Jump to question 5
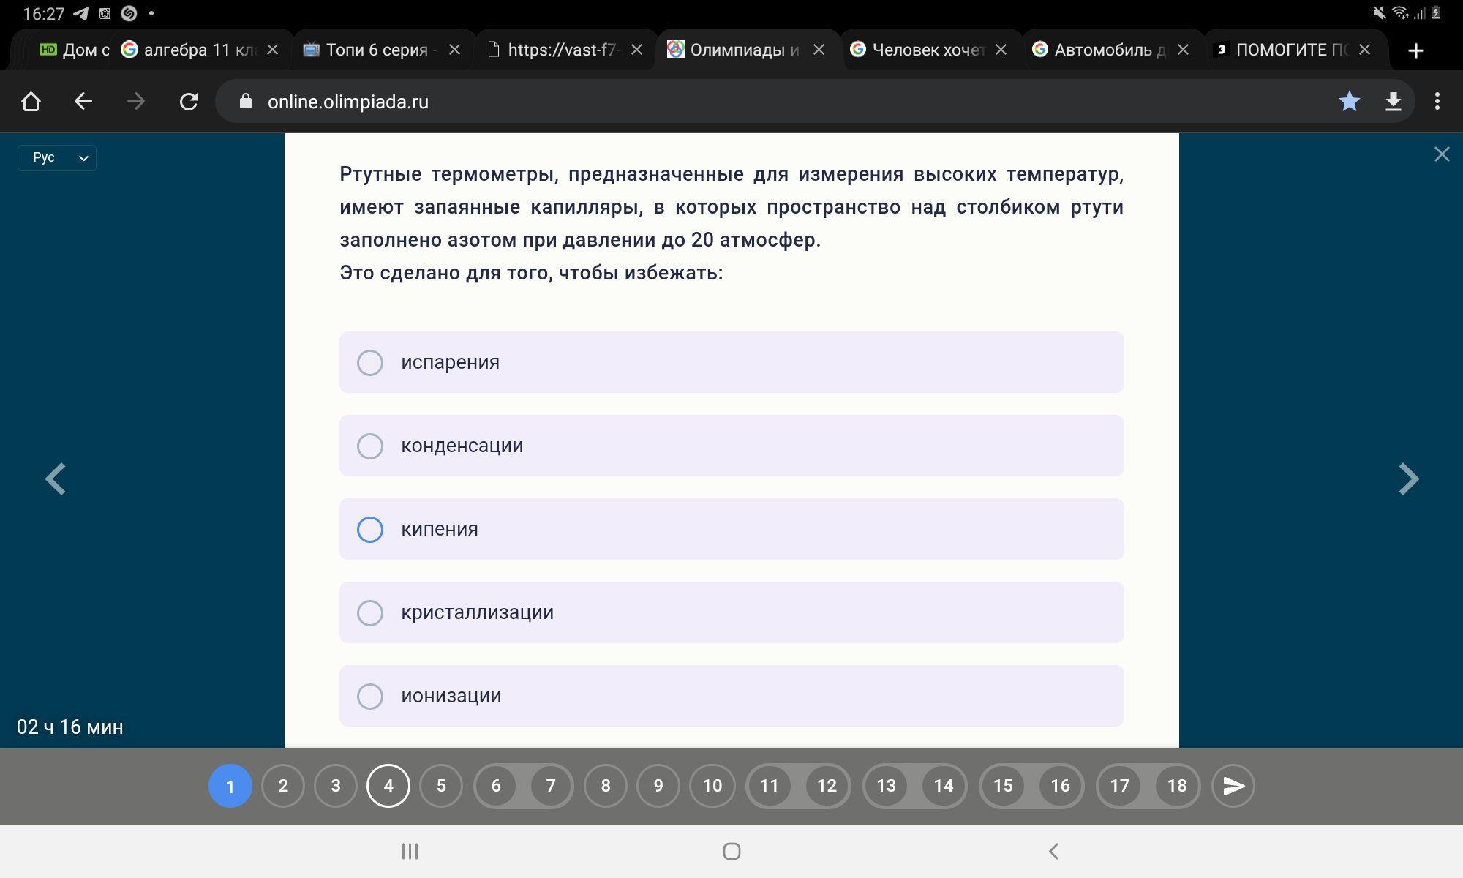Image resolution: width=1463 pixels, height=878 pixels. point(441,786)
